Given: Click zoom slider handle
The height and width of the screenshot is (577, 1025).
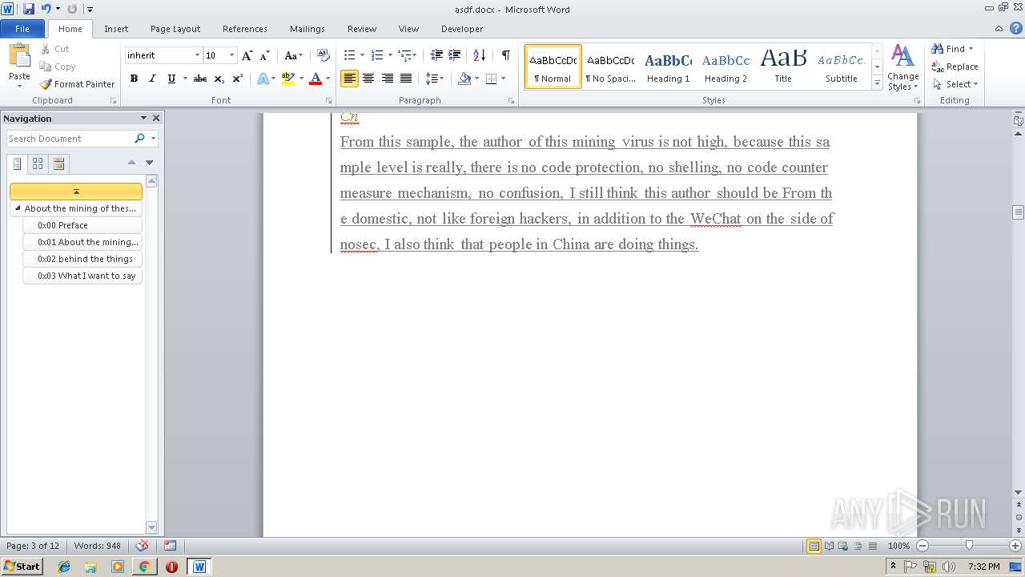Looking at the screenshot, I should (x=969, y=545).
